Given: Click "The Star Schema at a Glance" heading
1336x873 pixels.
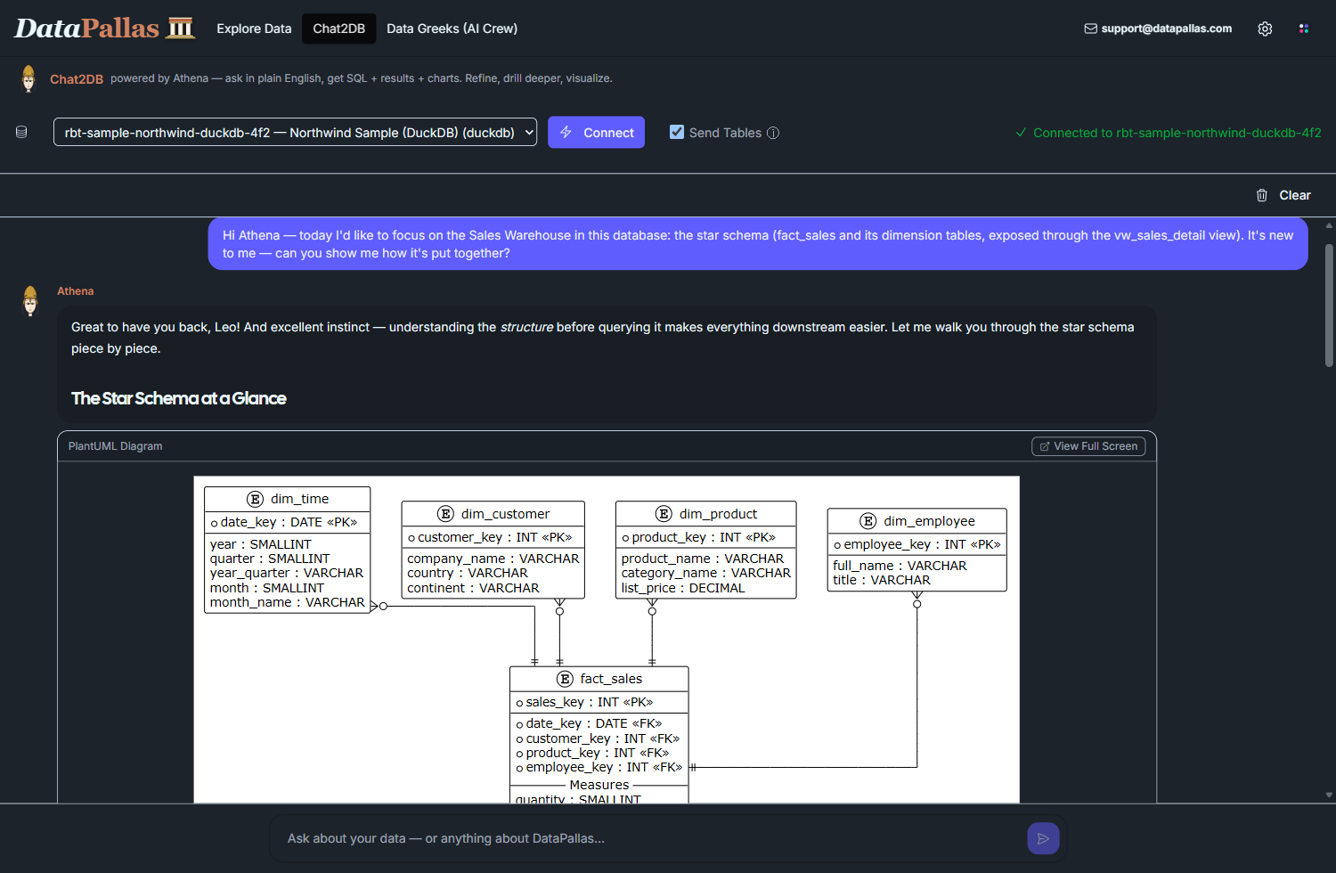Looking at the screenshot, I should [x=179, y=398].
